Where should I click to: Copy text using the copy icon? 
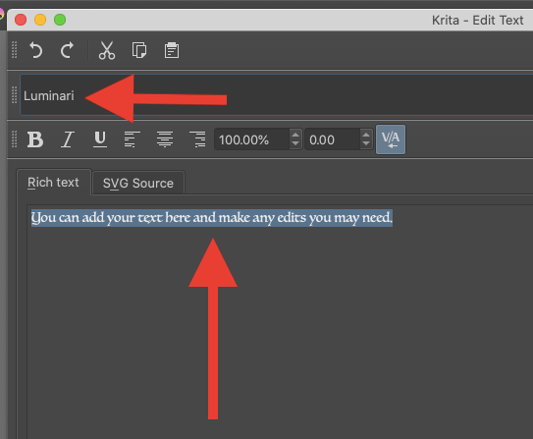[139, 50]
